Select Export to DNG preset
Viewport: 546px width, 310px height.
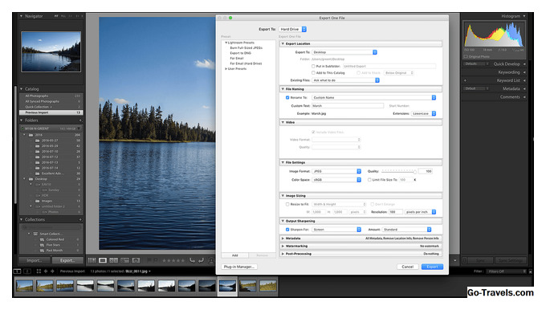coord(241,53)
